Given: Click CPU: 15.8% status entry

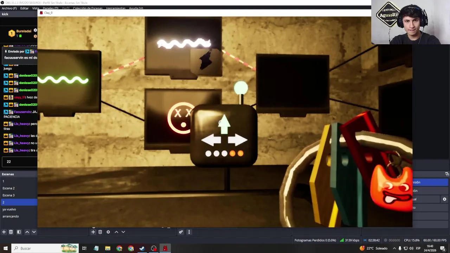Looking at the screenshot, I should click(412, 240).
